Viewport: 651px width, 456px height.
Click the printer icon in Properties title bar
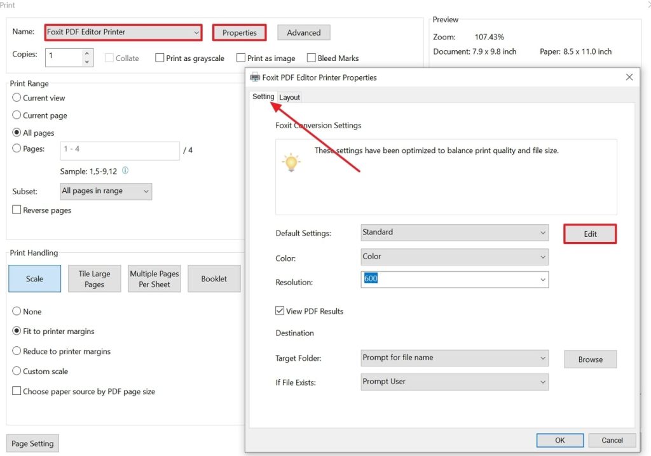(x=254, y=77)
